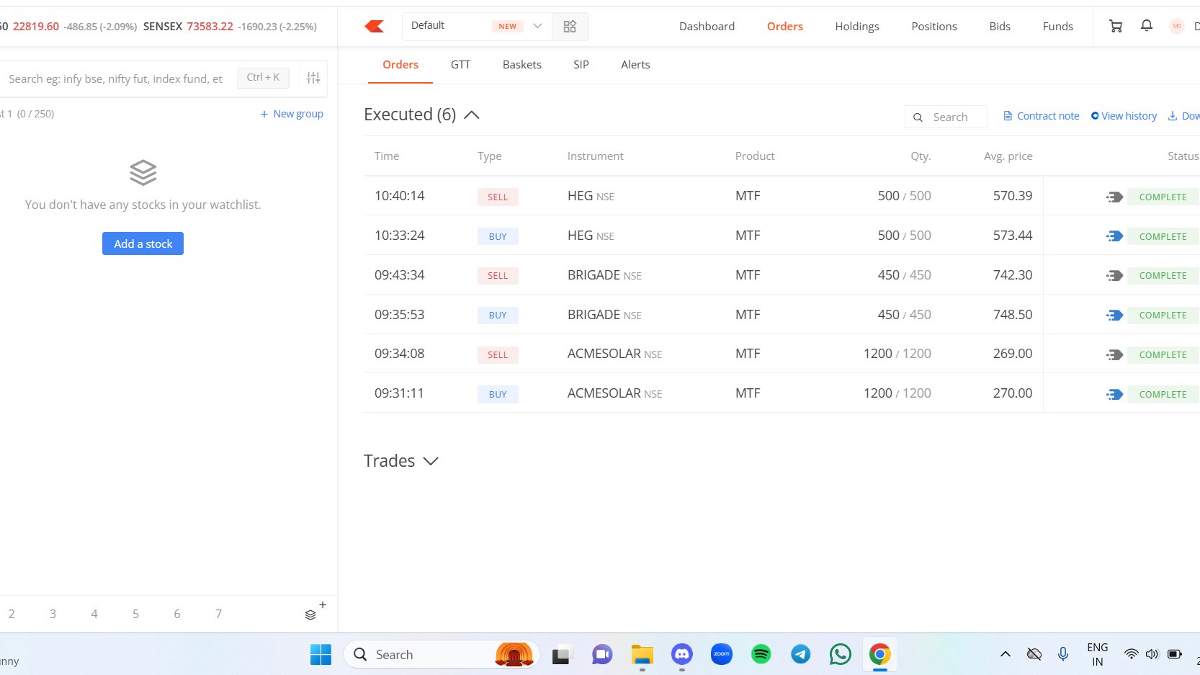The height and width of the screenshot is (675, 1200).
Task: Open Spotify from the taskbar
Action: (x=761, y=654)
